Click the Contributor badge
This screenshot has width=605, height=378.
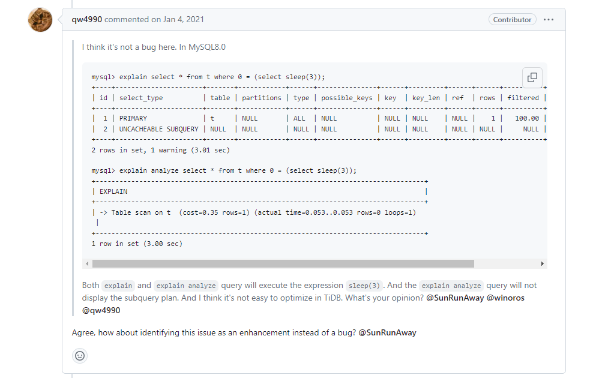click(x=512, y=20)
